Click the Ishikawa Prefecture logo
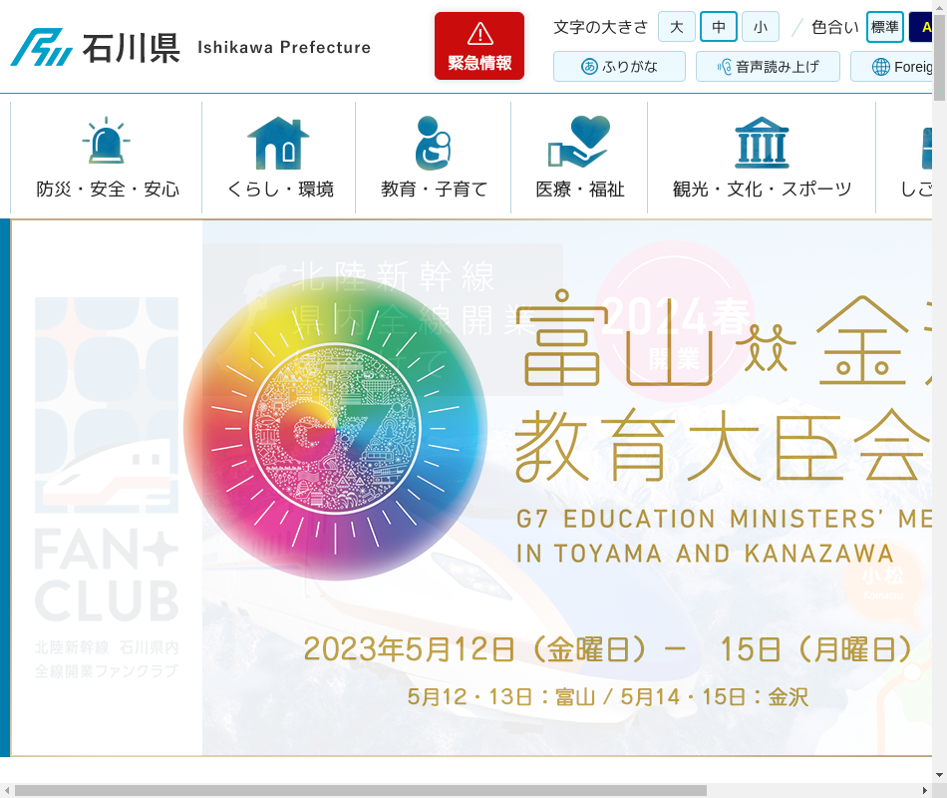The height and width of the screenshot is (798, 947). click(96, 47)
